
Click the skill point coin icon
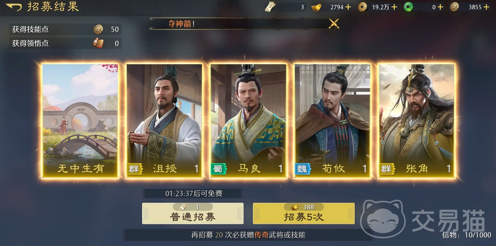[99, 29]
